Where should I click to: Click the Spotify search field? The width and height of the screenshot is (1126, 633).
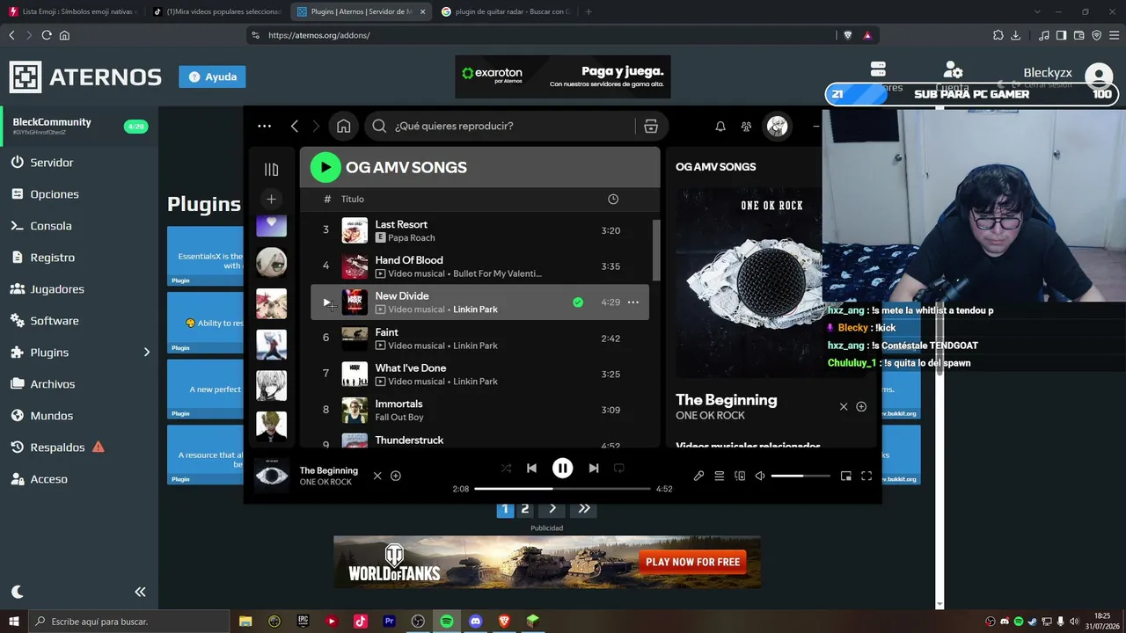point(499,126)
